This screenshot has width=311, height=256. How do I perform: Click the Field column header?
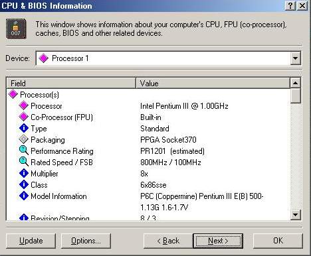(71, 84)
